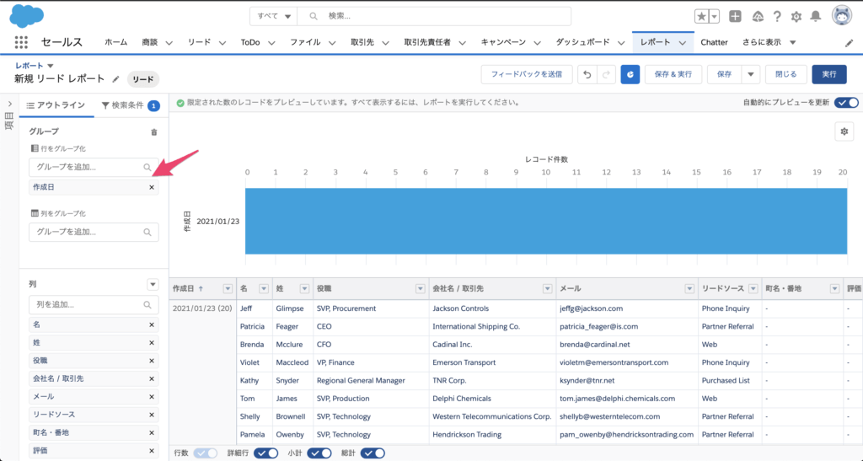Click the pencil to edit report name
This screenshot has width=863, height=461.
[x=116, y=79]
